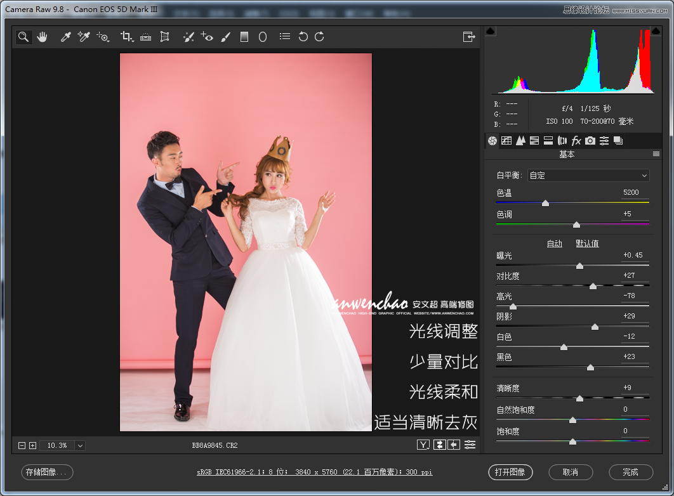
Task: Switch to the Presets panel tab
Action: [x=604, y=140]
